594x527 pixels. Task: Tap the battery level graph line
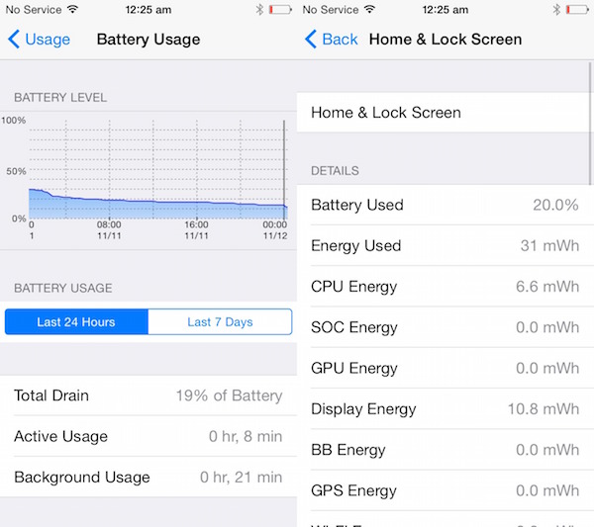(158, 200)
